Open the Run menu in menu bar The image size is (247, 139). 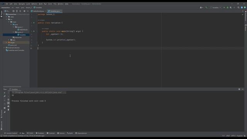tap(46, 4)
